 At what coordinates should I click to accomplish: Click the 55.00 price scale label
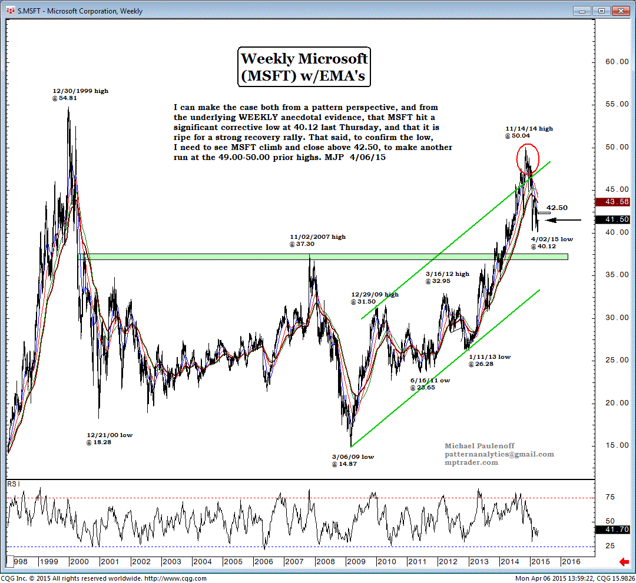pos(617,104)
